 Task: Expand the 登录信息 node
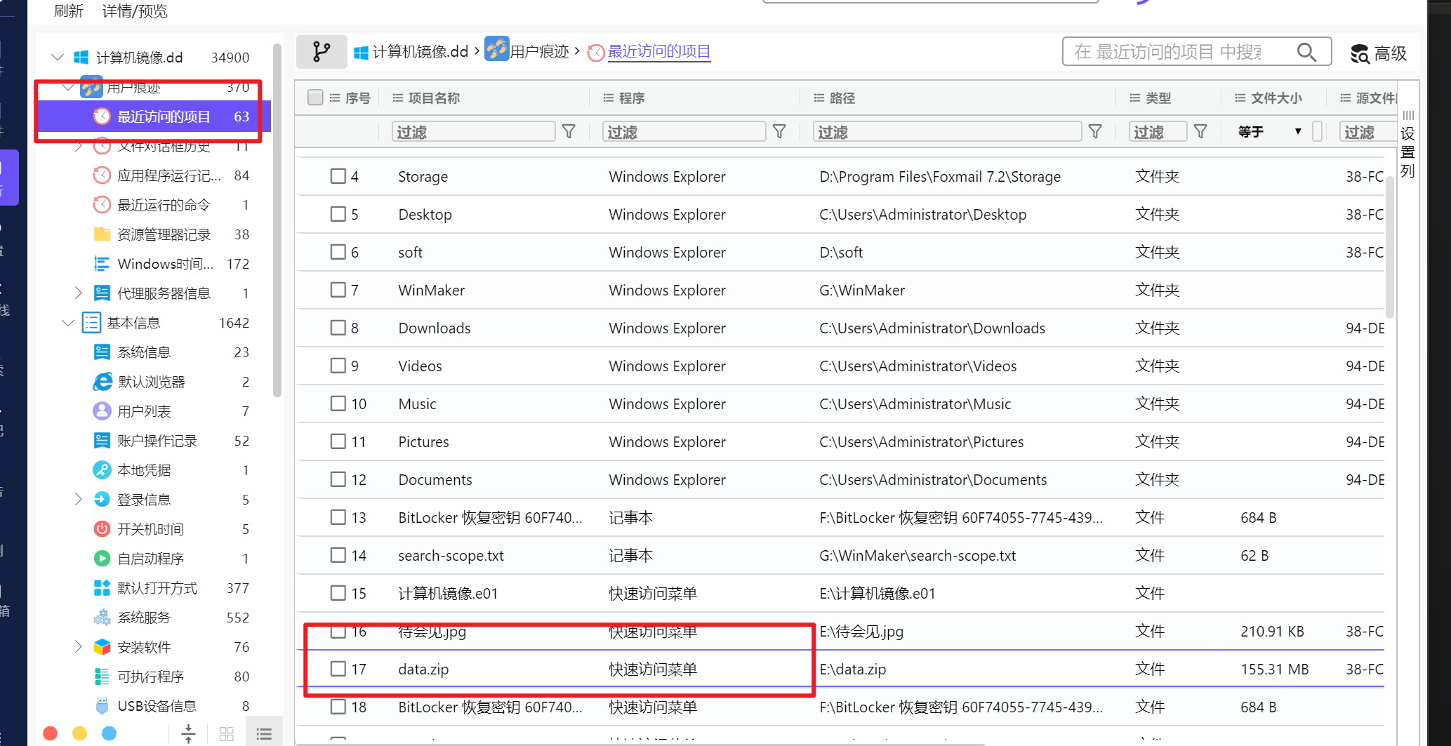pyautogui.click(x=78, y=500)
